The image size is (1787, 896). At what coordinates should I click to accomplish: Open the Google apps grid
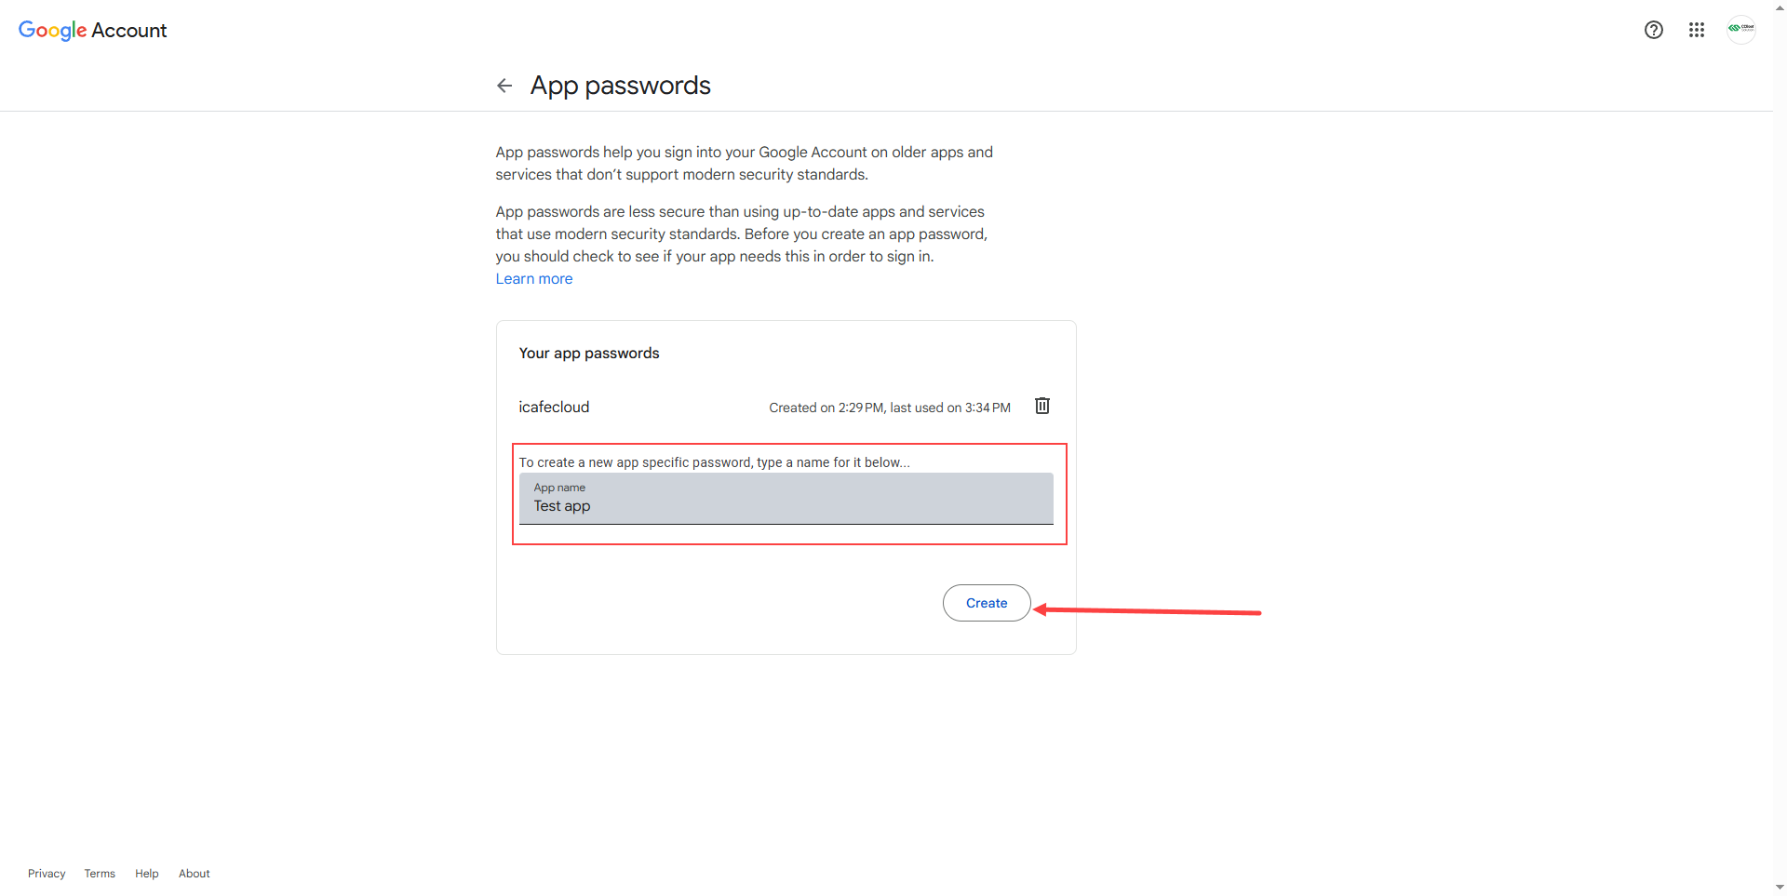[x=1696, y=30]
